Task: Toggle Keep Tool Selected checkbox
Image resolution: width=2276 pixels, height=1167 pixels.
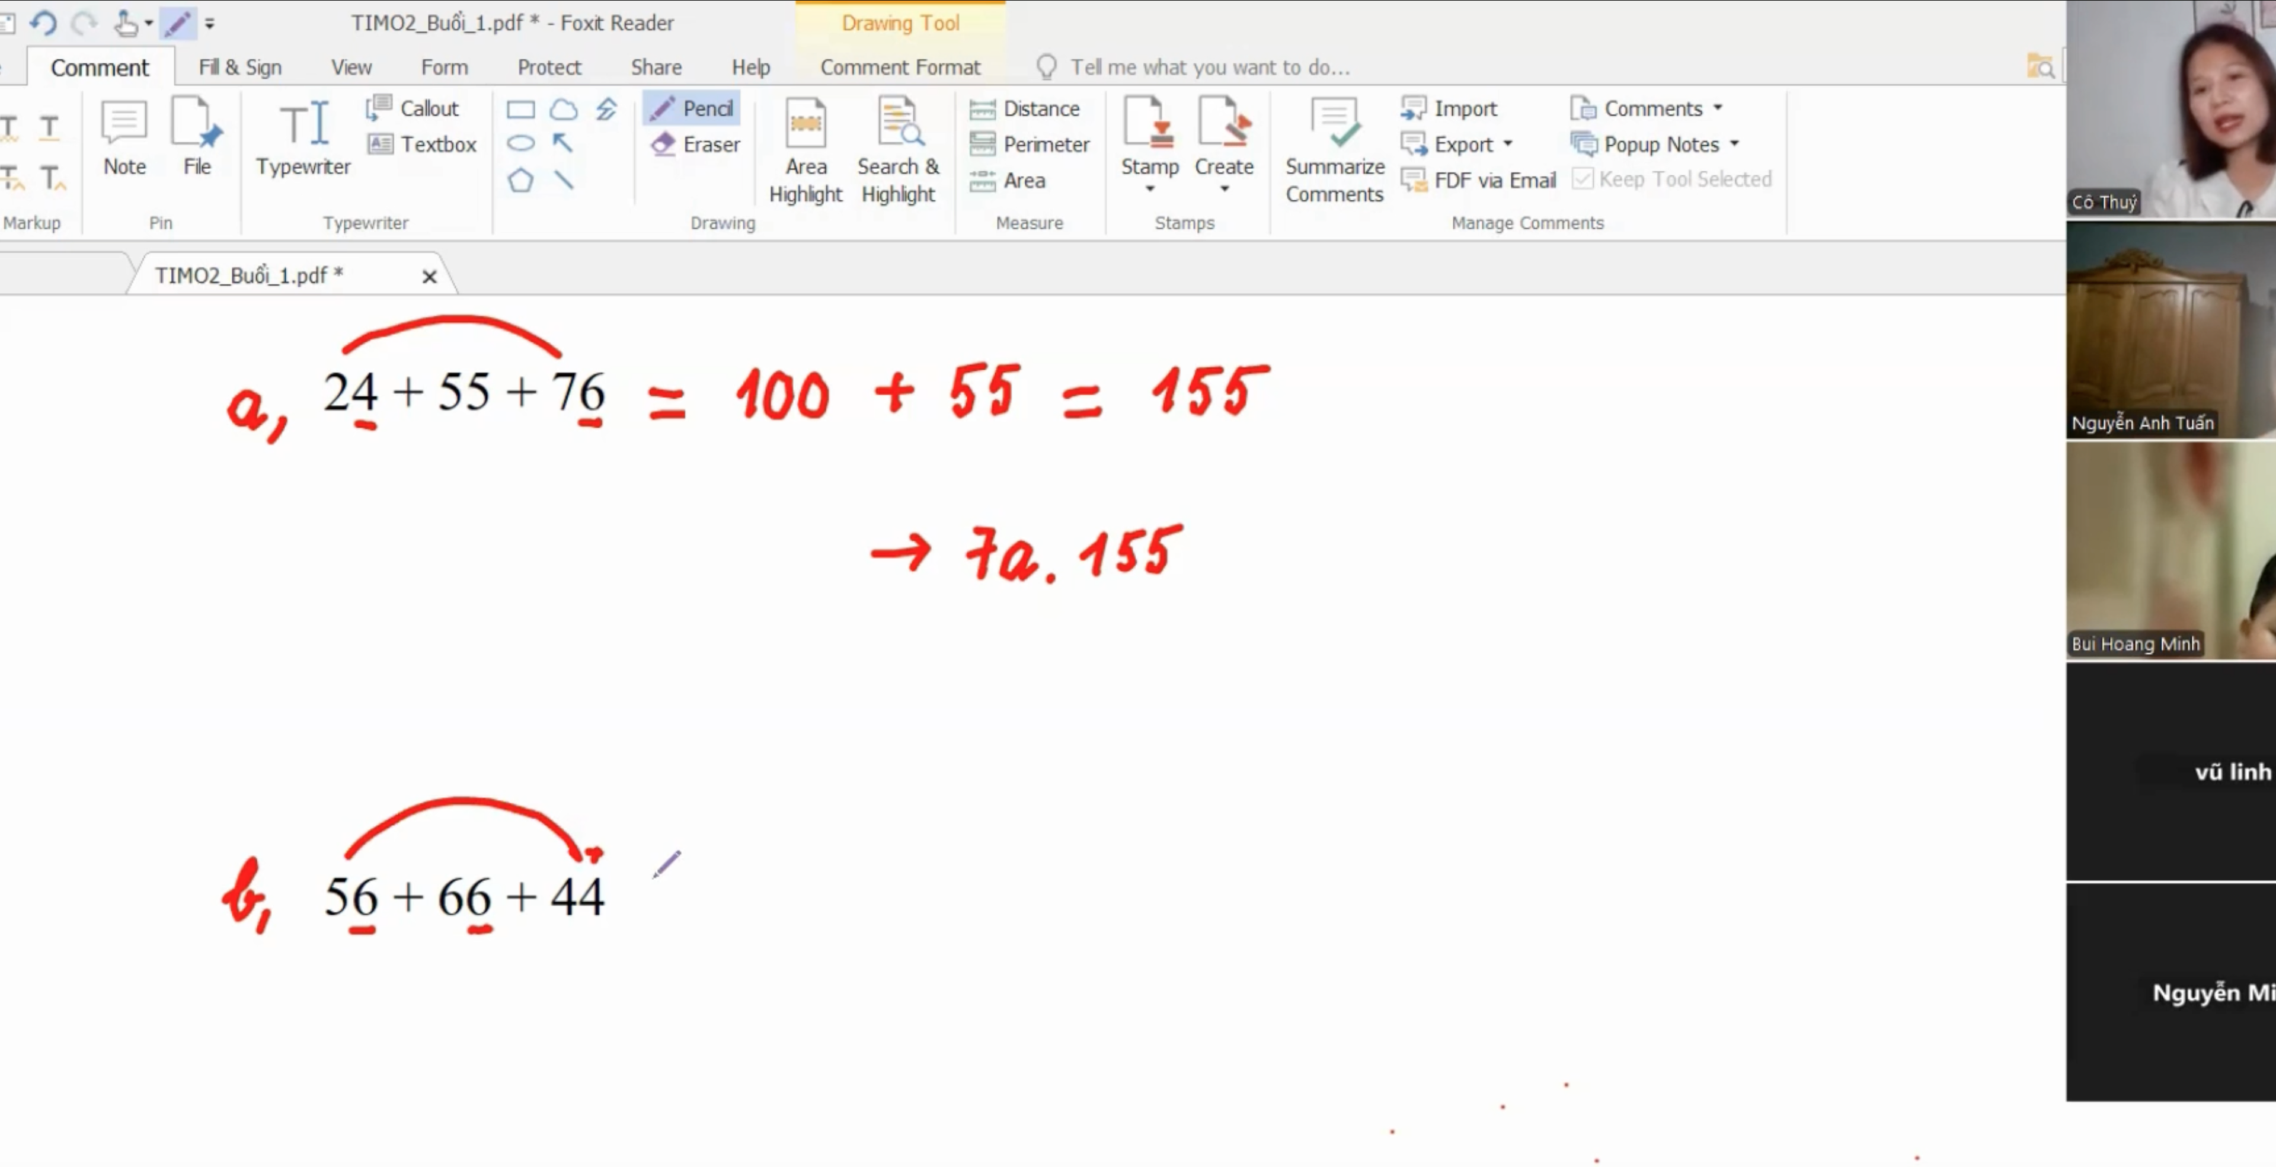Action: coord(1583,179)
